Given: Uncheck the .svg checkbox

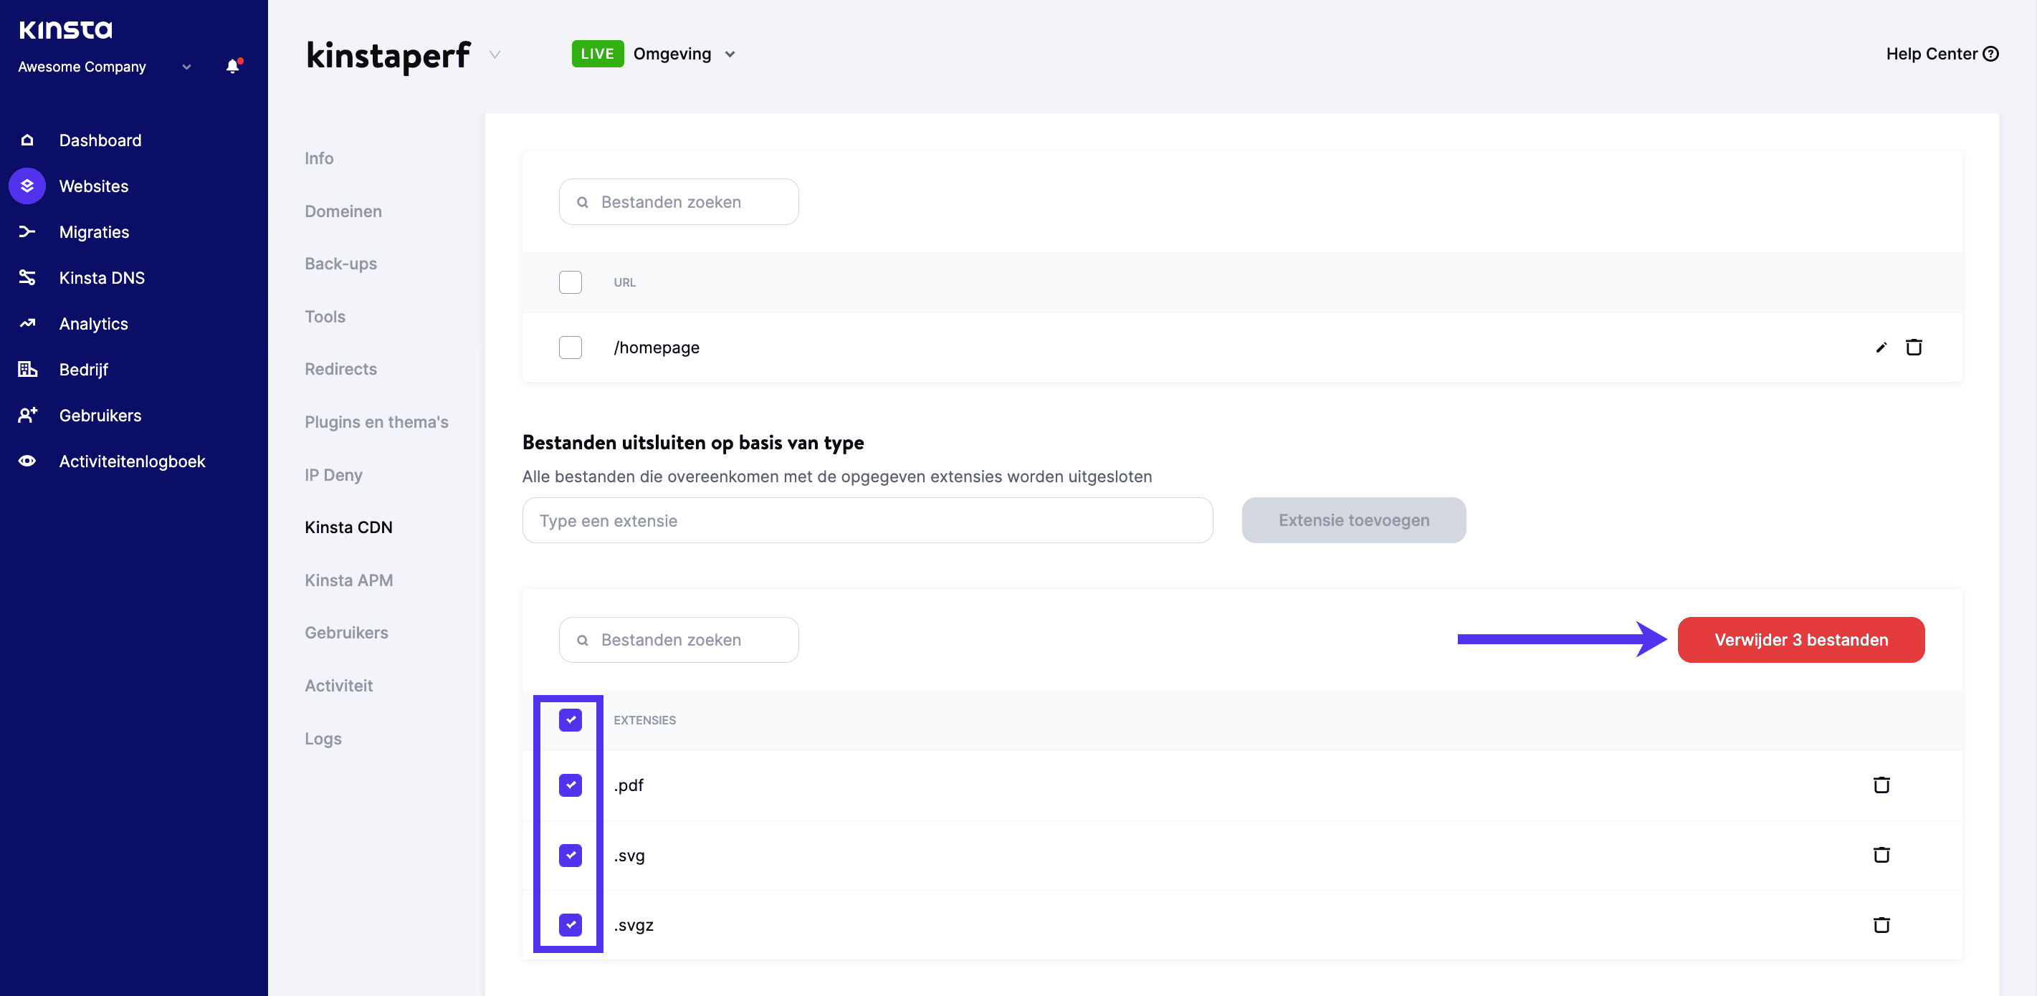Looking at the screenshot, I should coord(570,856).
